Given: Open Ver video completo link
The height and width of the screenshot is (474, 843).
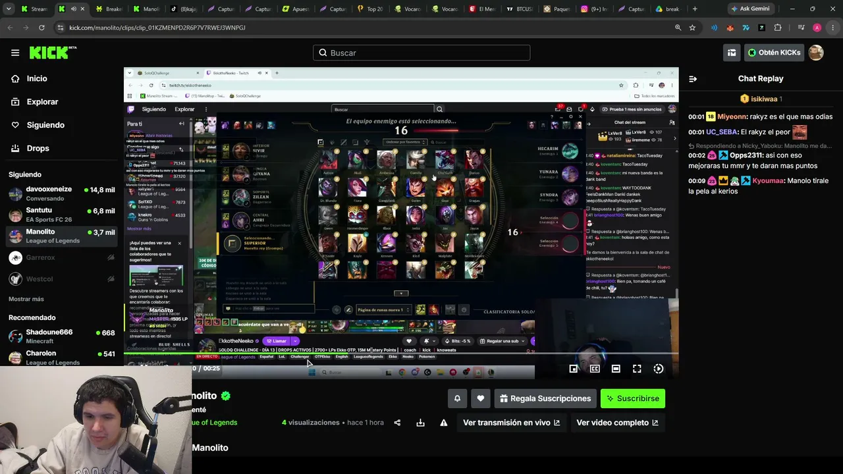Looking at the screenshot, I should tap(617, 423).
